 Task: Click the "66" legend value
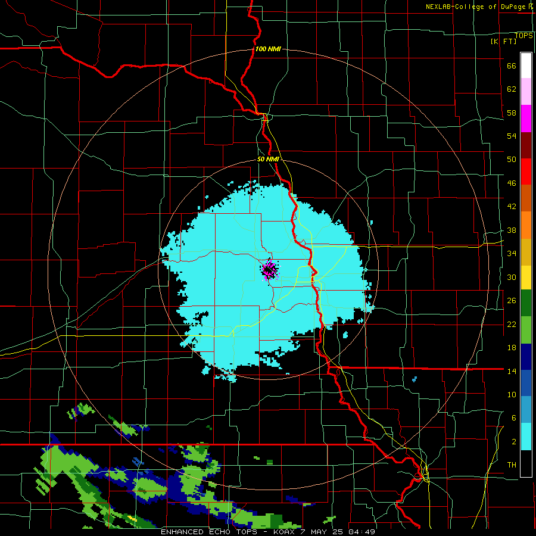(512, 66)
